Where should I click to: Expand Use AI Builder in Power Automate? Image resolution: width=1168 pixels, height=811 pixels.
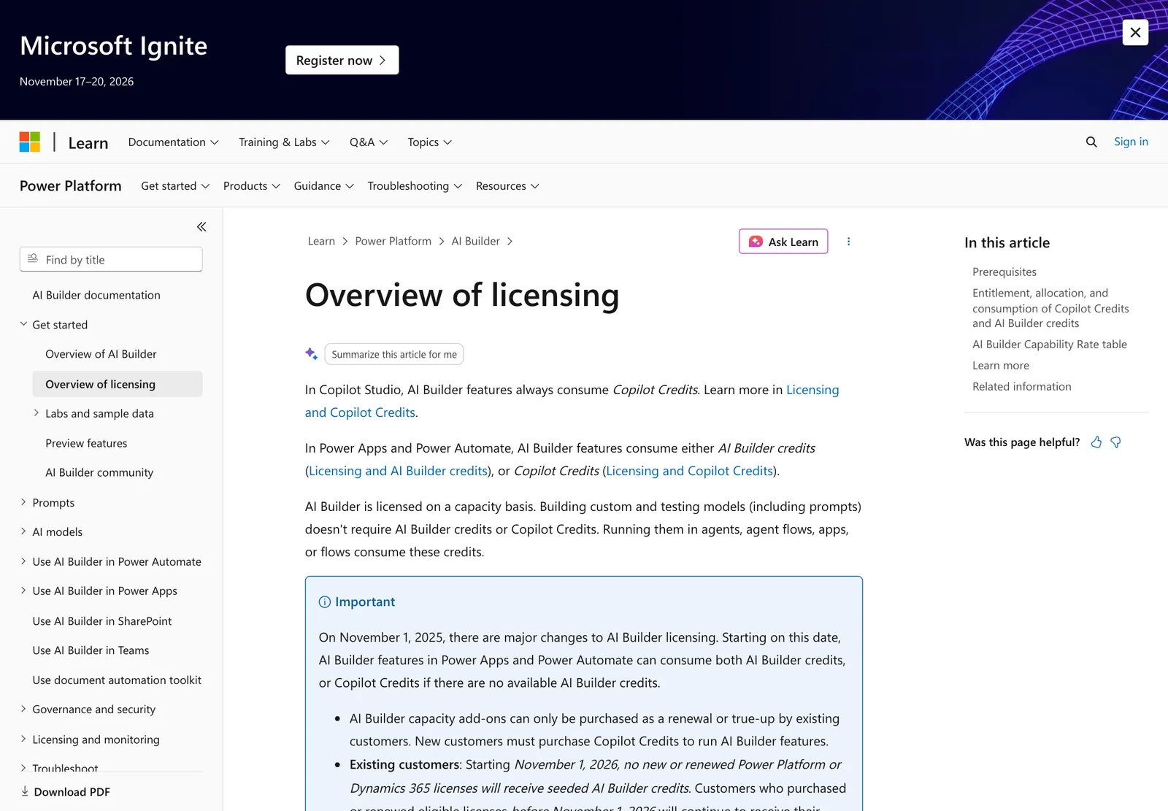tap(23, 561)
